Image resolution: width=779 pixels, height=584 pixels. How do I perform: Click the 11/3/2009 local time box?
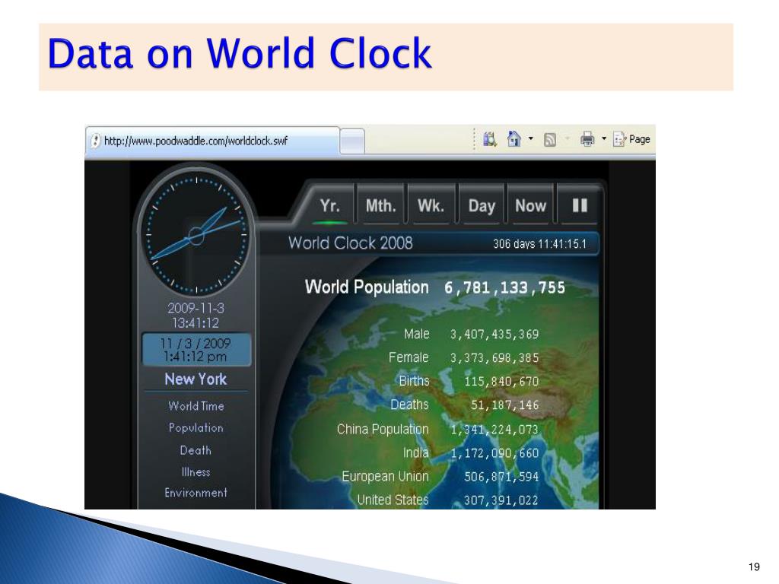coord(196,350)
